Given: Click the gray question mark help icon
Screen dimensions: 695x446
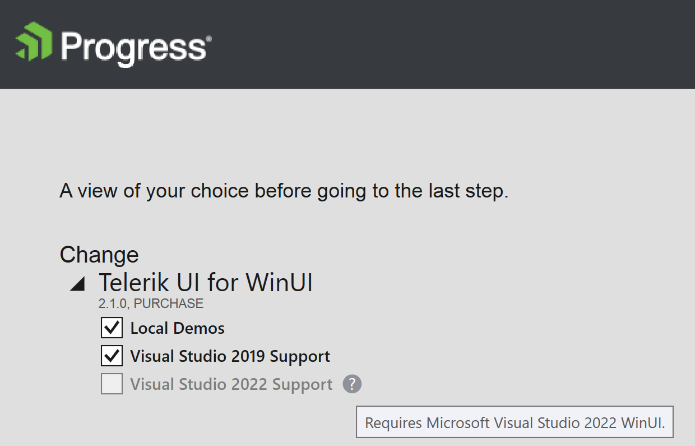Looking at the screenshot, I should pos(352,384).
